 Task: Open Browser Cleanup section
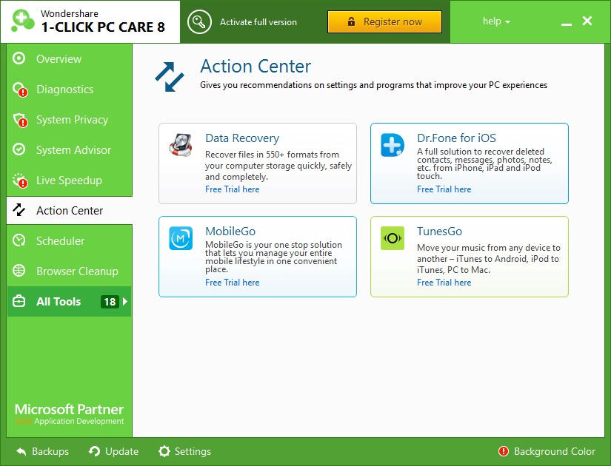pyautogui.click(x=77, y=271)
